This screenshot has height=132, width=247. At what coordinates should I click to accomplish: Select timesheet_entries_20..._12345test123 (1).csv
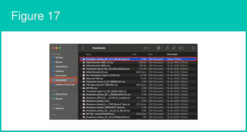(x=138, y=94)
